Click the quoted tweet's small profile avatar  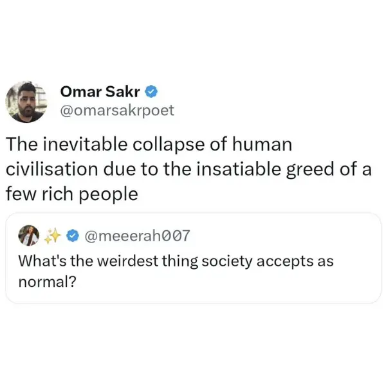coord(30,237)
